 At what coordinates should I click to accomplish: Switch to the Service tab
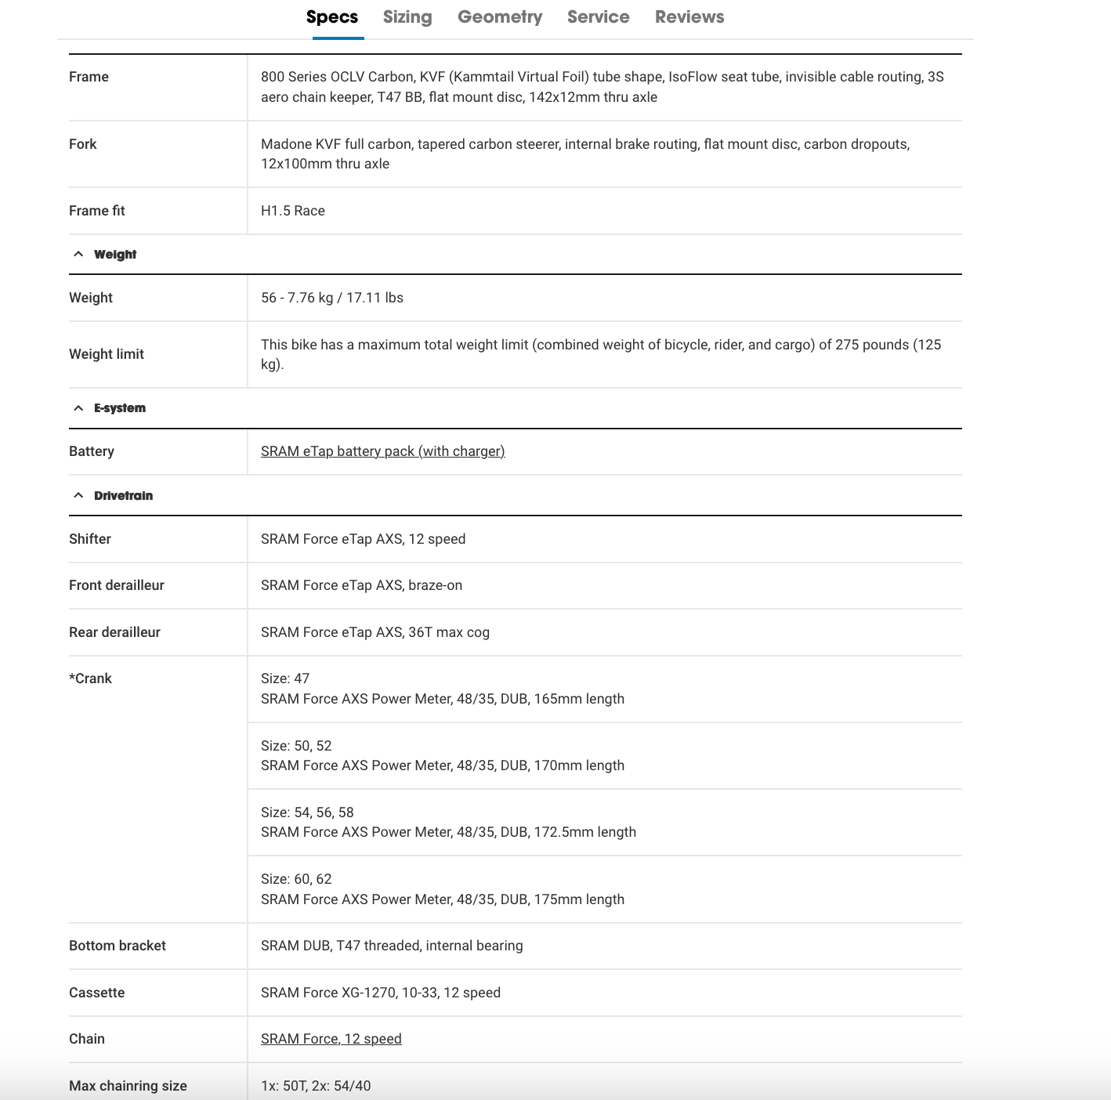[599, 17]
